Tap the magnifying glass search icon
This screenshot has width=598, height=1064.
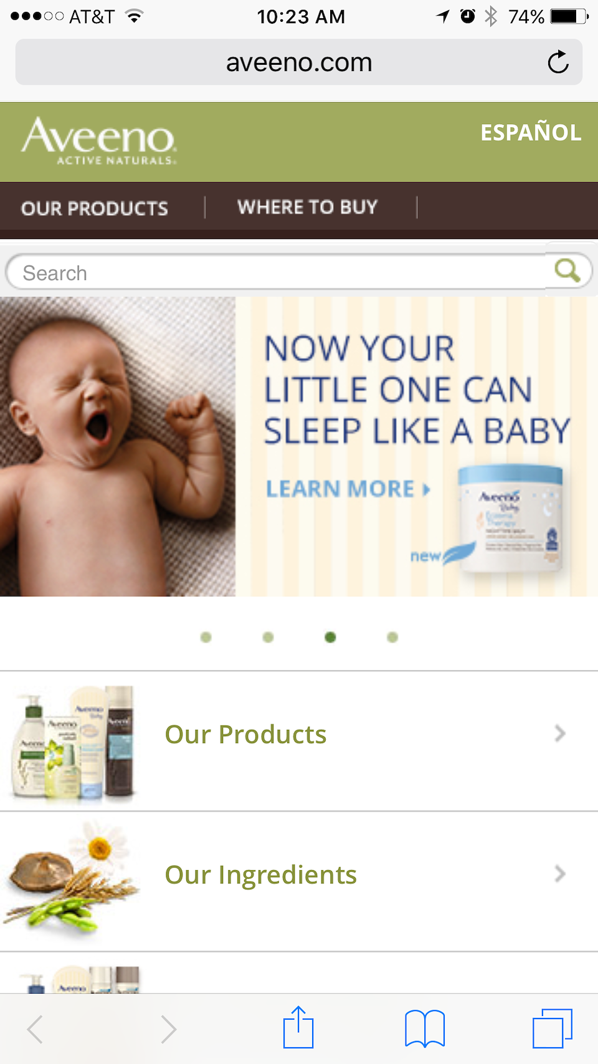pos(567,271)
